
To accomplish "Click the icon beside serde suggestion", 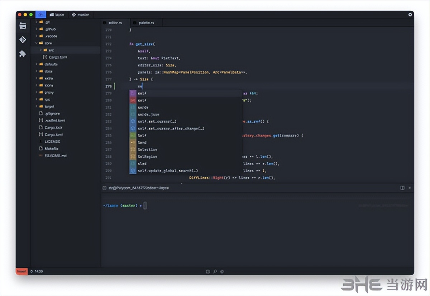I will (x=133, y=107).
